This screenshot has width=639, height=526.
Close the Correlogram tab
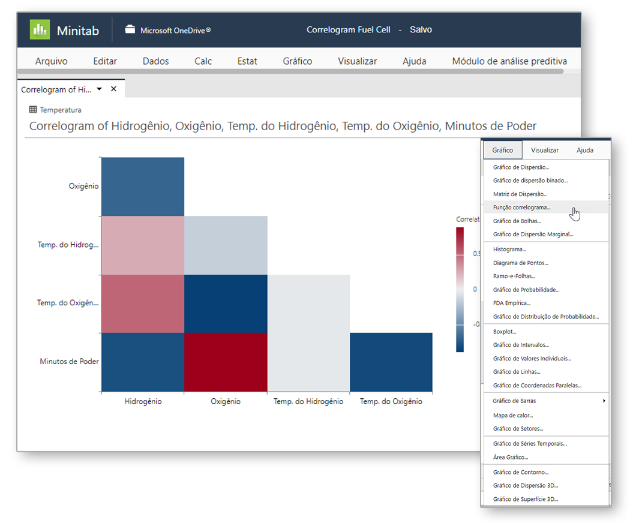[x=113, y=89]
